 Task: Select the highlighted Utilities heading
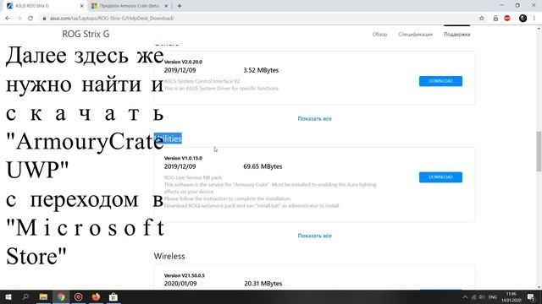(168, 138)
